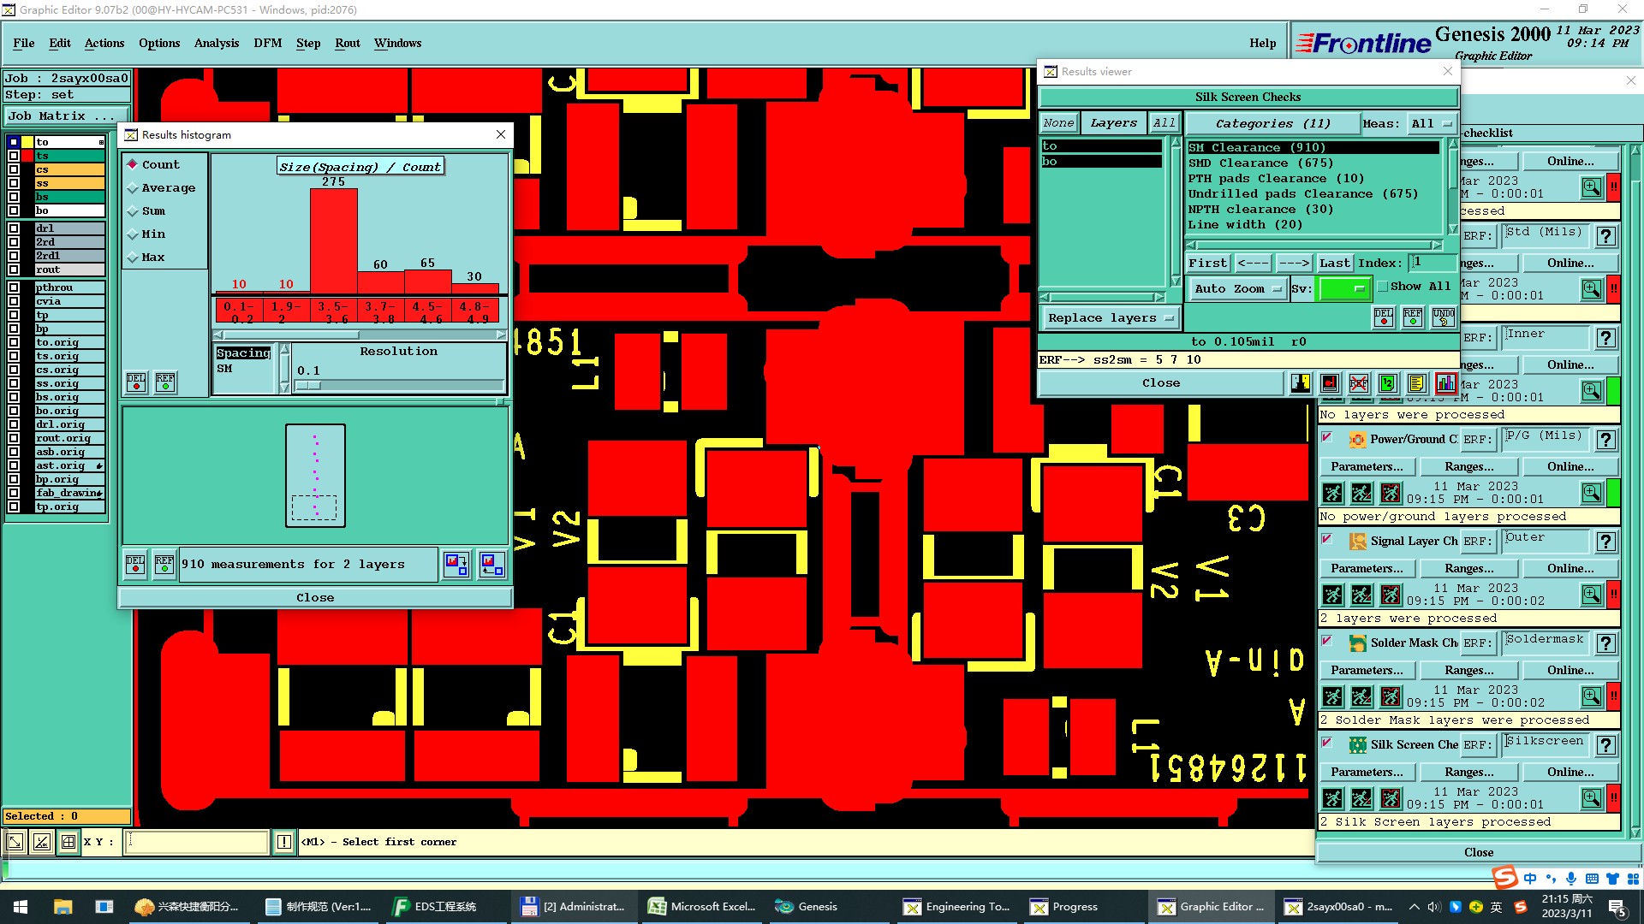
Task: Open magnifier results for Power/Ground Checks
Action: (1592, 493)
